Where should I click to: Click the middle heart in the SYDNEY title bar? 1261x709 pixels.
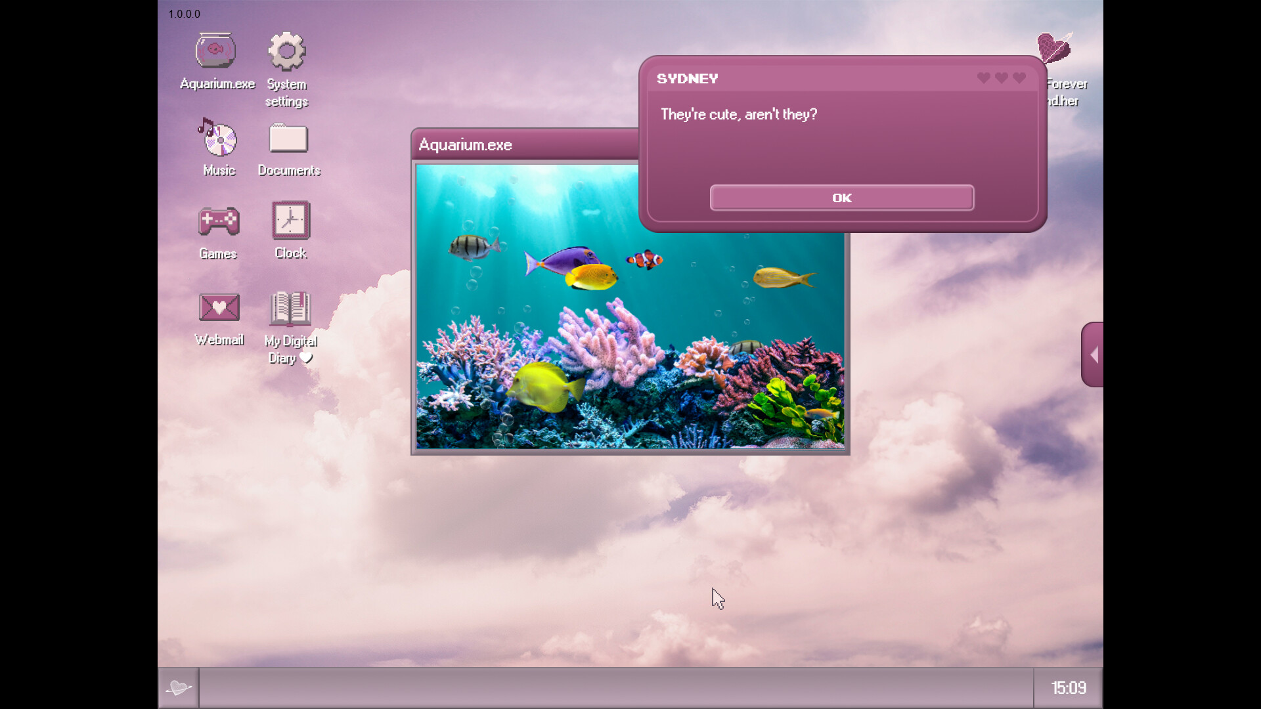tap(1001, 77)
